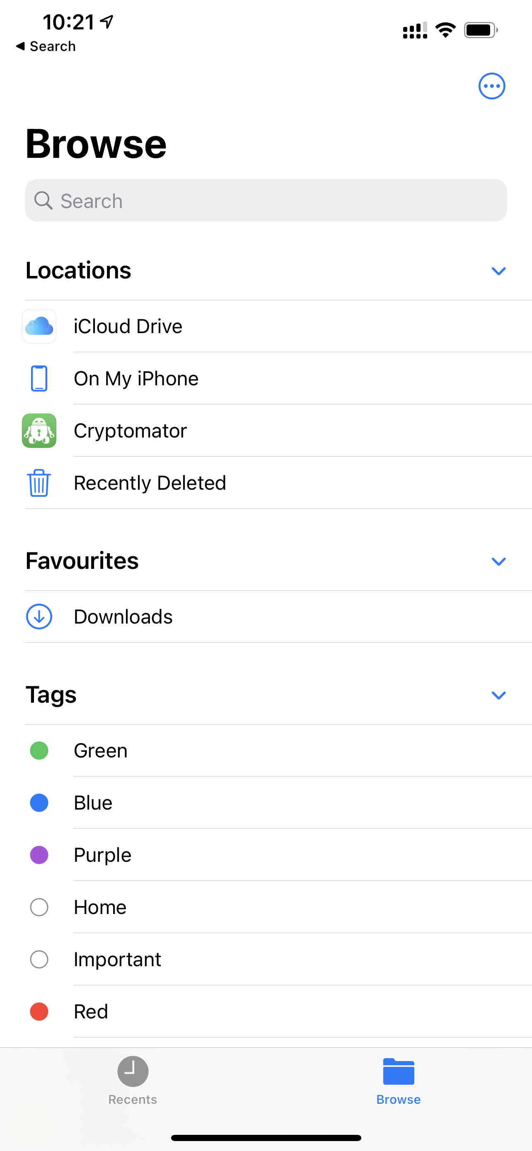The width and height of the screenshot is (532, 1151).
Task: Collapse the Locations section
Action: pyautogui.click(x=498, y=271)
